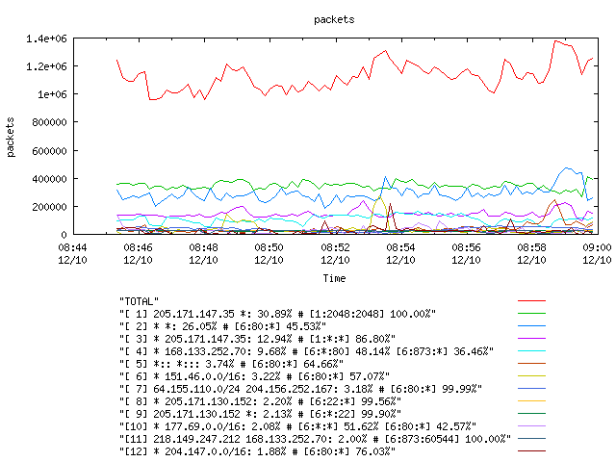Click the 08:54 12/10 time axis label
Screen dimensions: 616x462
400,254
